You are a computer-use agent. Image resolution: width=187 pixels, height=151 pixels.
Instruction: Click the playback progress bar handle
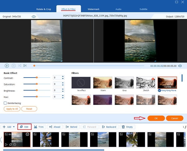[34, 66]
